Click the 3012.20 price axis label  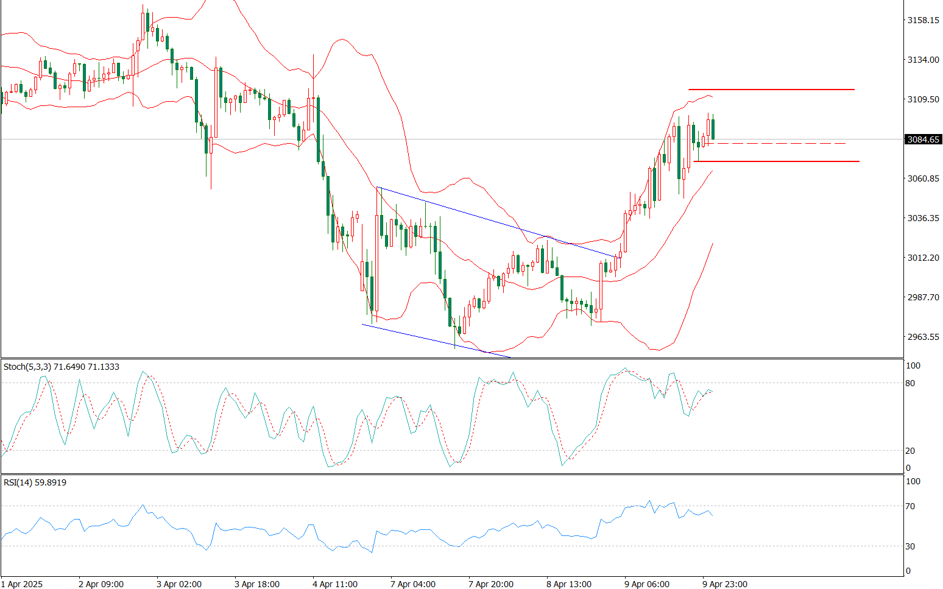923,258
